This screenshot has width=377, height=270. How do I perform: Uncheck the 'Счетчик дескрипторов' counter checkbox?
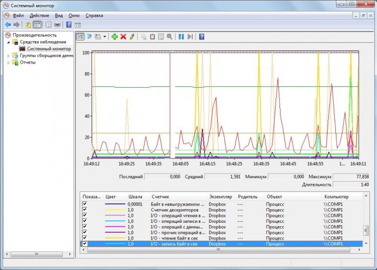click(84, 209)
